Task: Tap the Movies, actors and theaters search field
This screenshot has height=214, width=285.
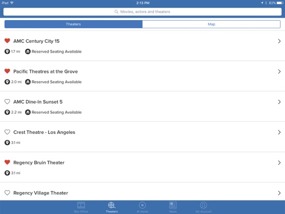Action: click(142, 12)
